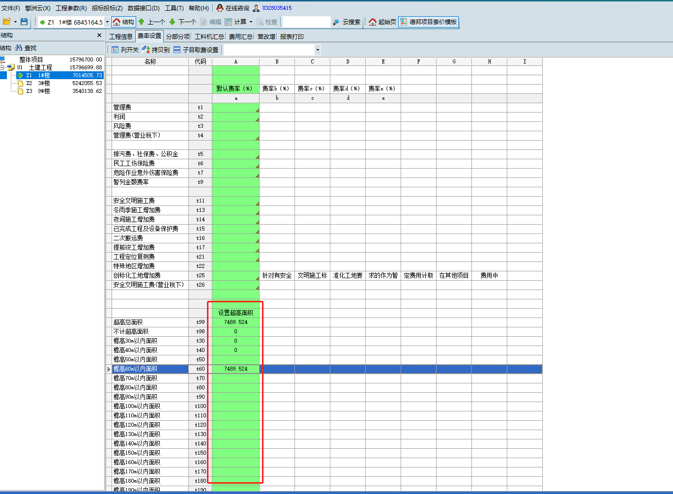Open the 工程参数(R) menu
673x494 pixels.
click(71, 8)
